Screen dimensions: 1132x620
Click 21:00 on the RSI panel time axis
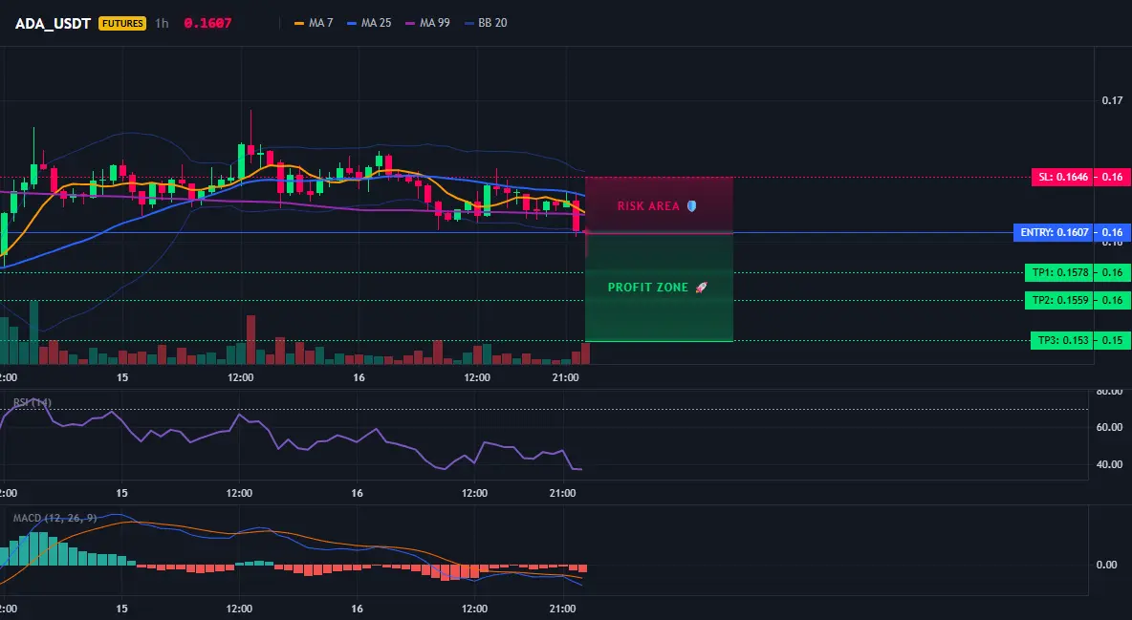(562, 493)
